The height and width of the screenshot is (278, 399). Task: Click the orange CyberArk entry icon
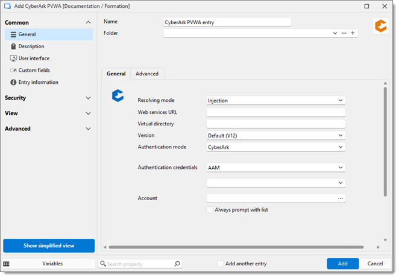[x=381, y=26]
